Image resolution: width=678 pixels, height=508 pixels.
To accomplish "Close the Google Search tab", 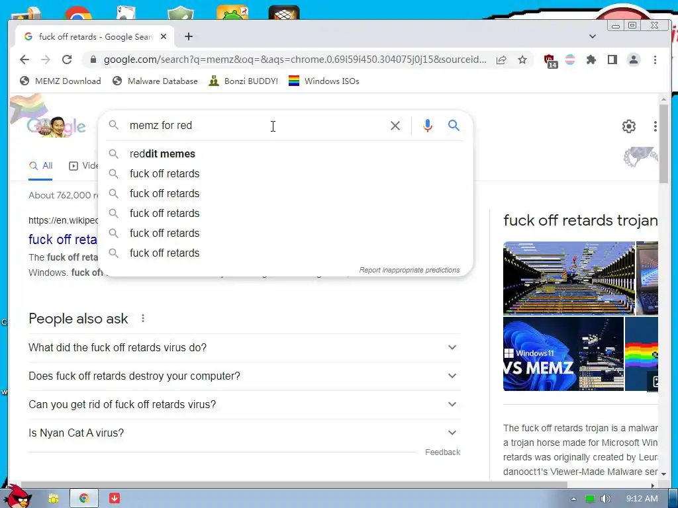I will (164, 37).
